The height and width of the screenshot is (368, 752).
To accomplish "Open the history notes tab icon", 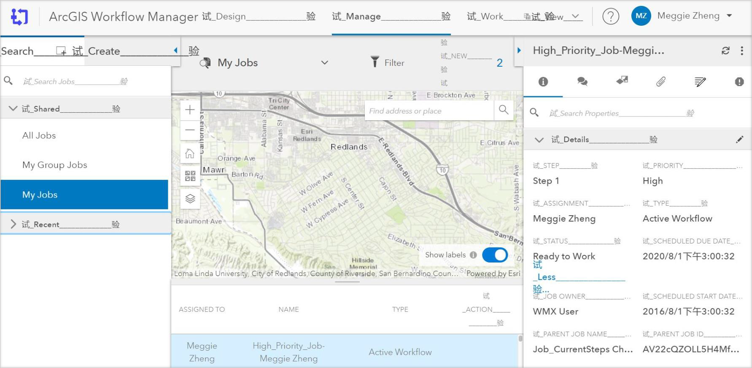I will coord(700,82).
